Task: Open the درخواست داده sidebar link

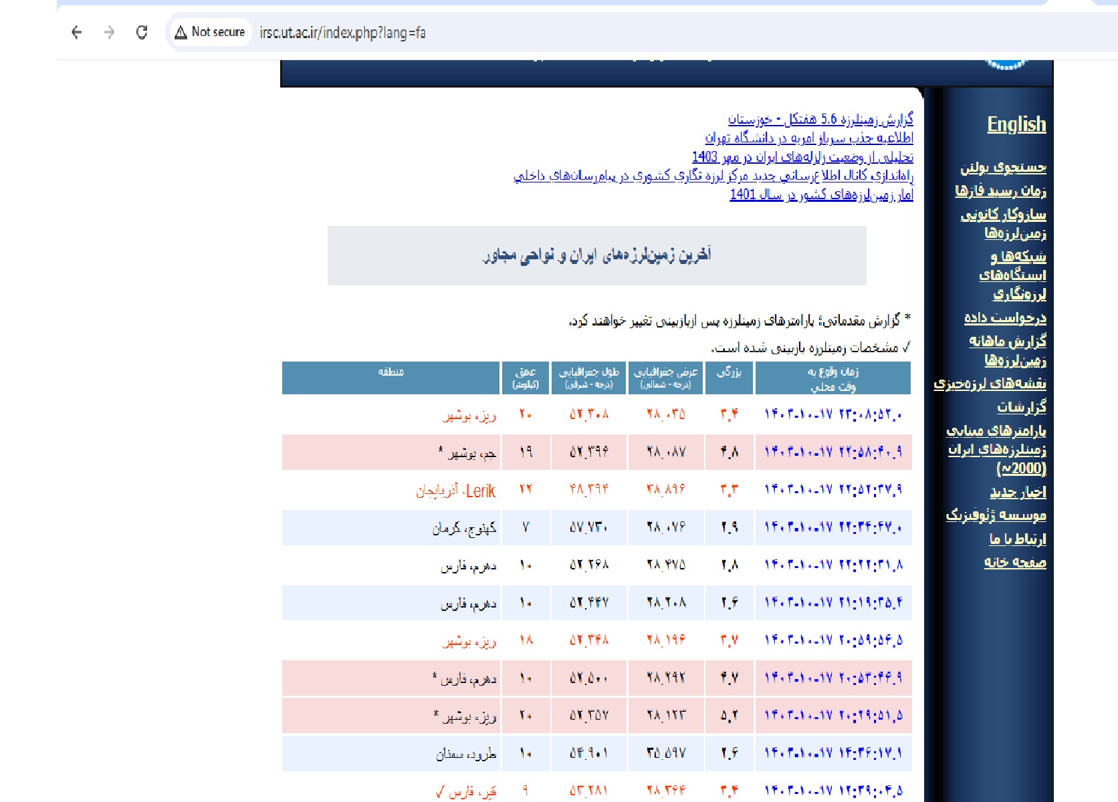Action: 1005,317
